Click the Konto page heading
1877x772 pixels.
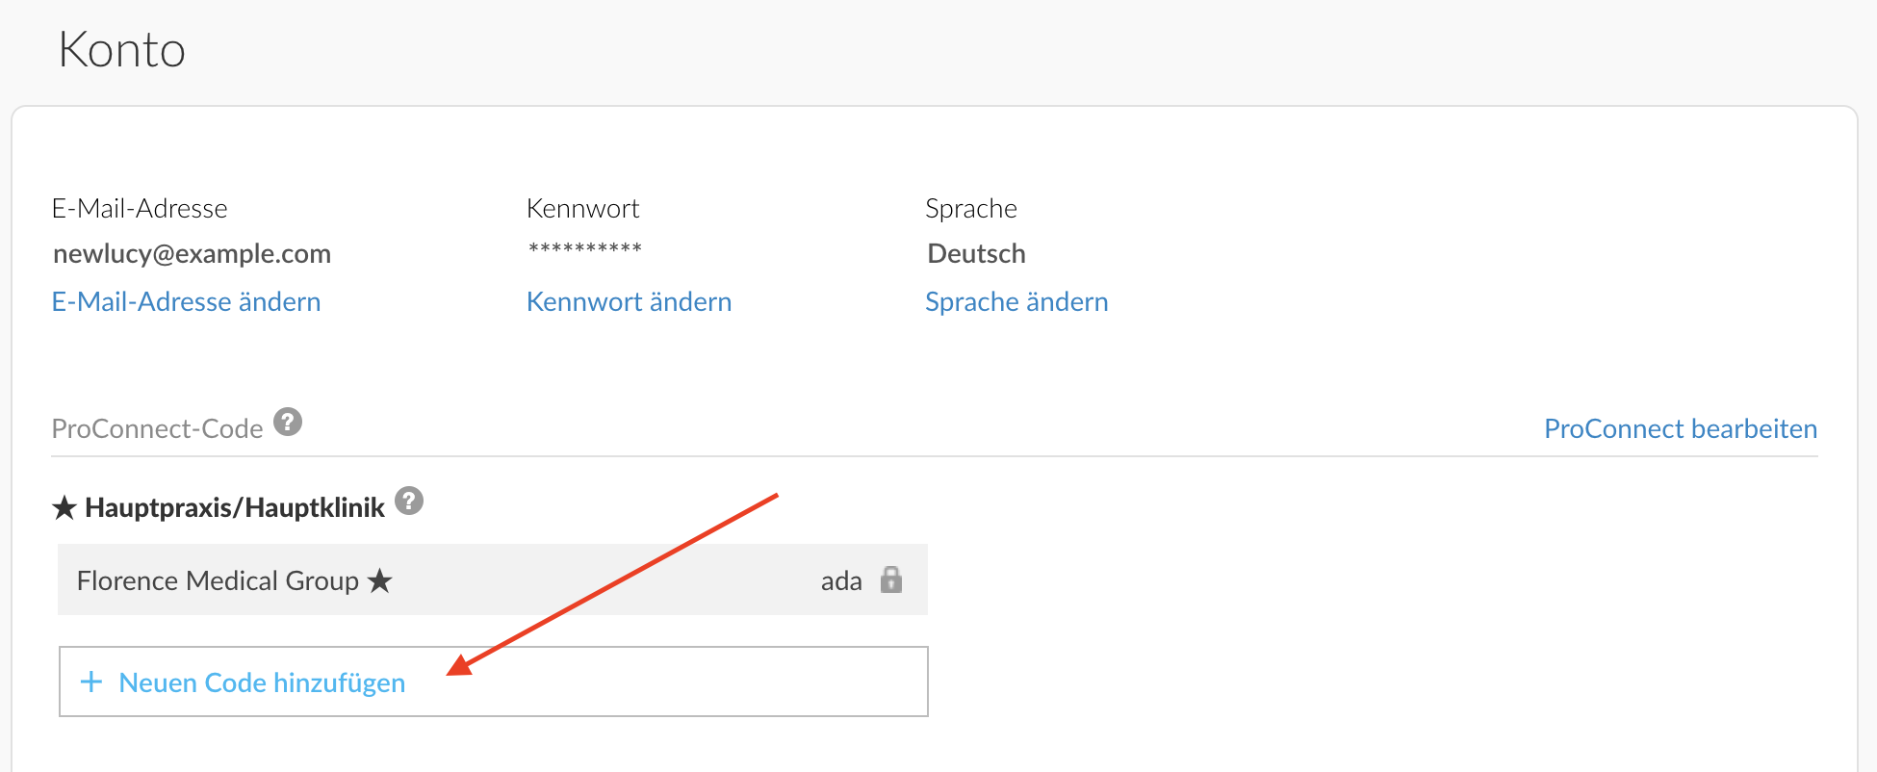pos(121,49)
